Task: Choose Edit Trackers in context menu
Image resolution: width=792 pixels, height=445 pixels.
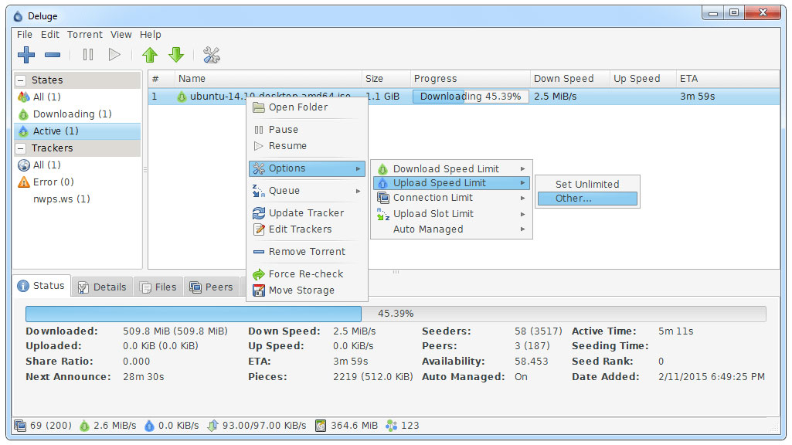Action: tap(307, 229)
